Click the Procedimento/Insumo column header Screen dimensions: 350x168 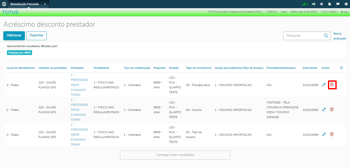[281, 68]
